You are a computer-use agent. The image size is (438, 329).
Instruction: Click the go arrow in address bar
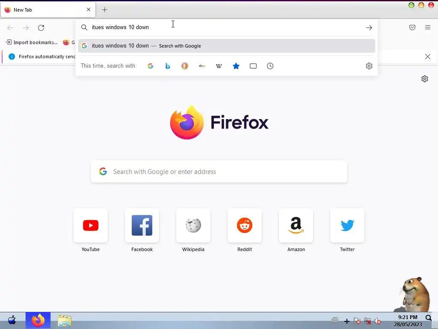click(369, 27)
